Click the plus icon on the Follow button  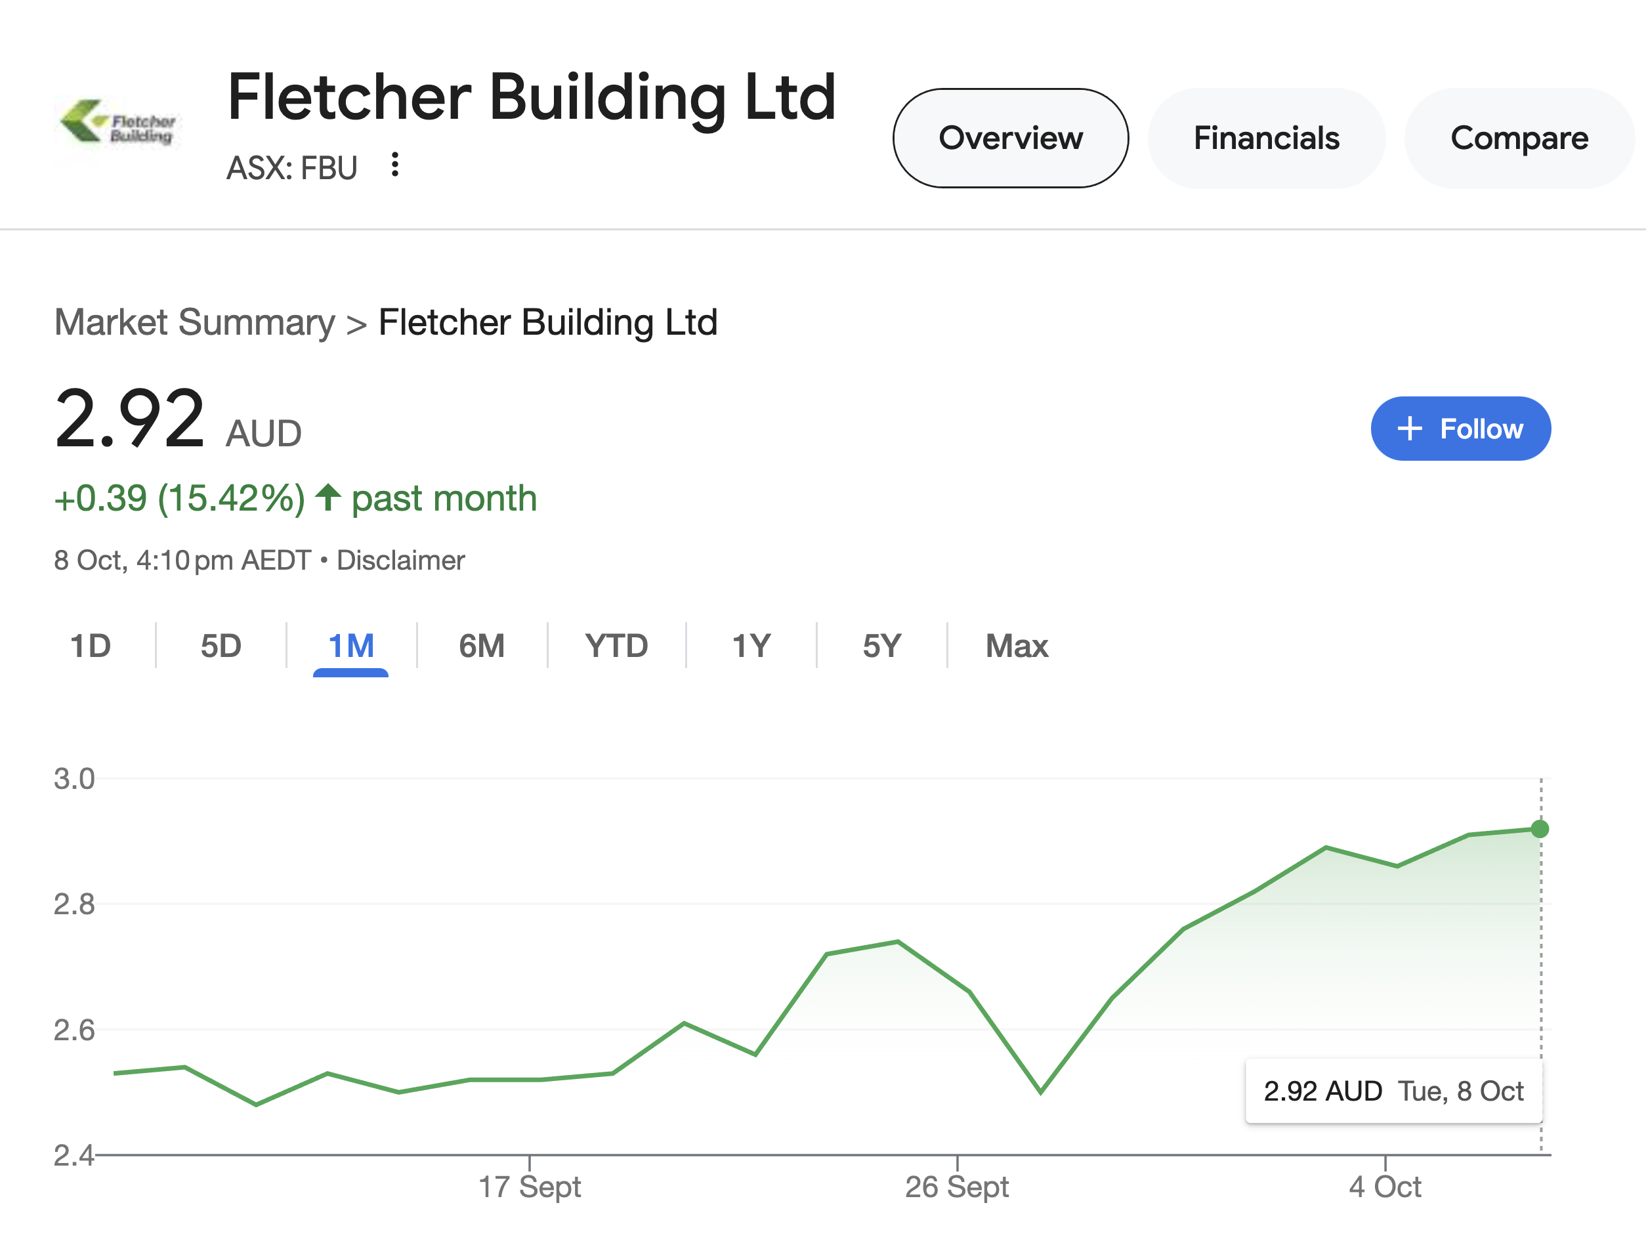[x=1409, y=429]
